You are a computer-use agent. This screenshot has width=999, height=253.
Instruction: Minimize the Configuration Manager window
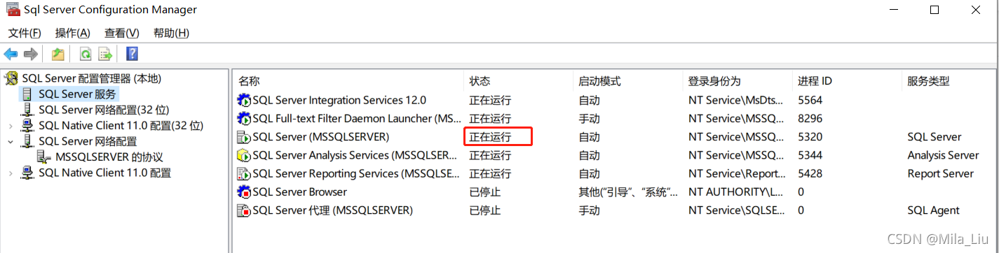coord(895,10)
